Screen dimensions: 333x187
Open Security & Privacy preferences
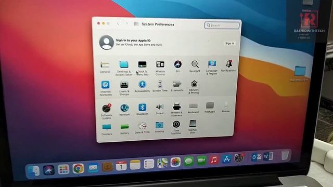coord(194,84)
